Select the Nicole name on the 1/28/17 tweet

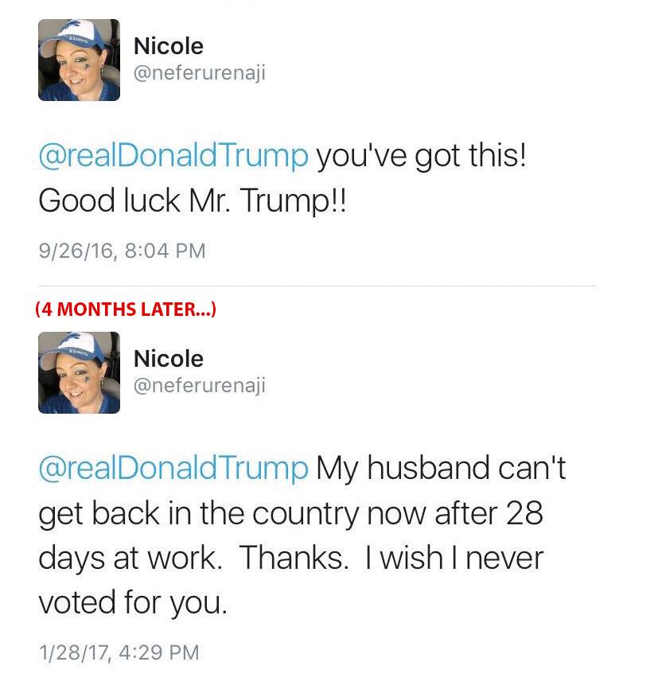pyautogui.click(x=168, y=358)
